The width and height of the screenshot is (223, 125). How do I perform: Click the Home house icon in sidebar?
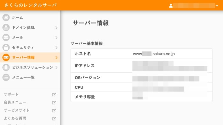(x=6, y=18)
